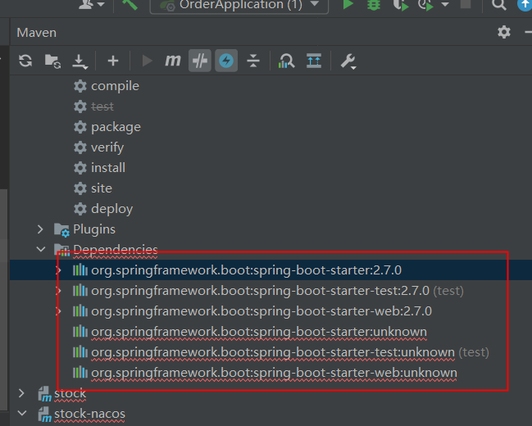Collapse all nodes in Maven tree

point(253,61)
